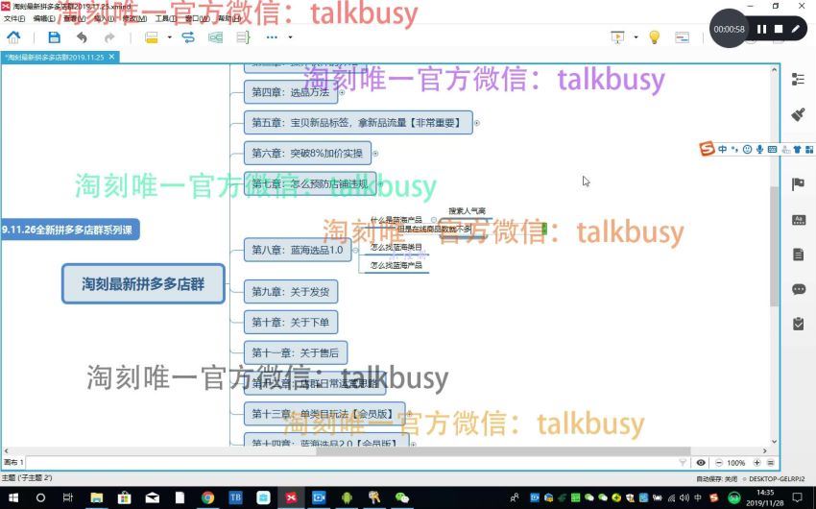The width and height of the screenshot is (816, 509).
Task: Open the recorder pencil annotation tool
Action: point(796,29)
